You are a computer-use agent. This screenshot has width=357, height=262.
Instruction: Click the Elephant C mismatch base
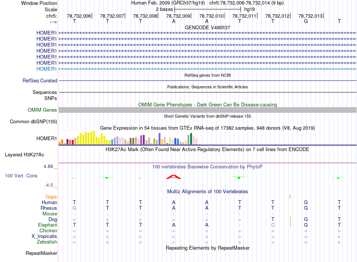(x=273, y=225)
